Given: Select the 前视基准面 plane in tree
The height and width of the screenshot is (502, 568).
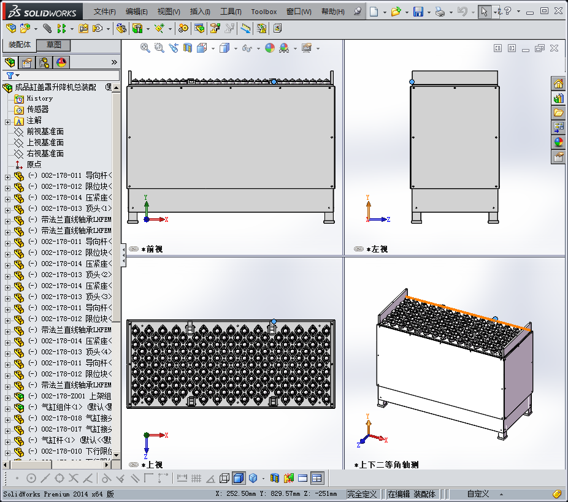Looking at the screenshot, I should (x=45, y=131).
